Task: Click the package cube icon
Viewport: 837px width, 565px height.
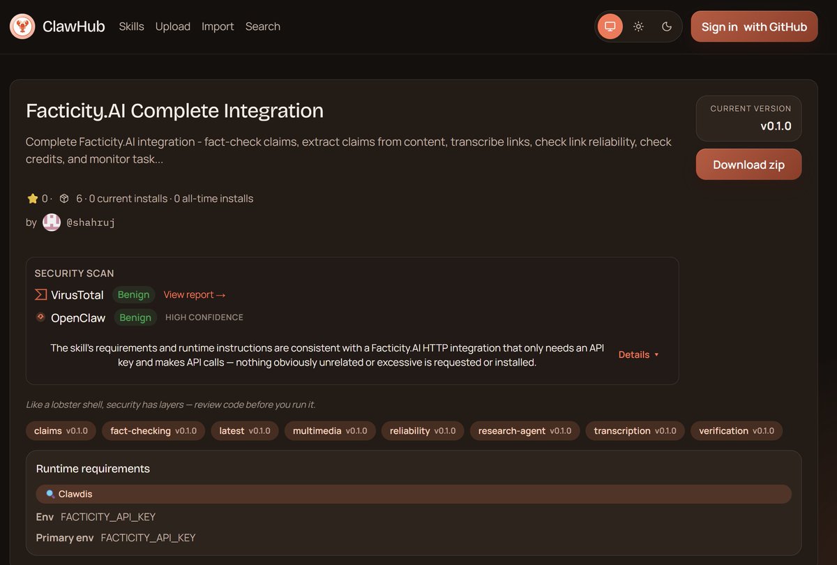Action: pyautogui.click(x=64, y=199)
